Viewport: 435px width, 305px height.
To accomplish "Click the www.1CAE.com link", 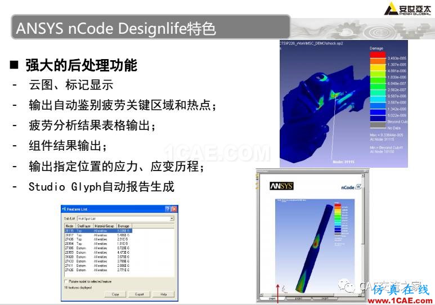I will pos(400,300).
